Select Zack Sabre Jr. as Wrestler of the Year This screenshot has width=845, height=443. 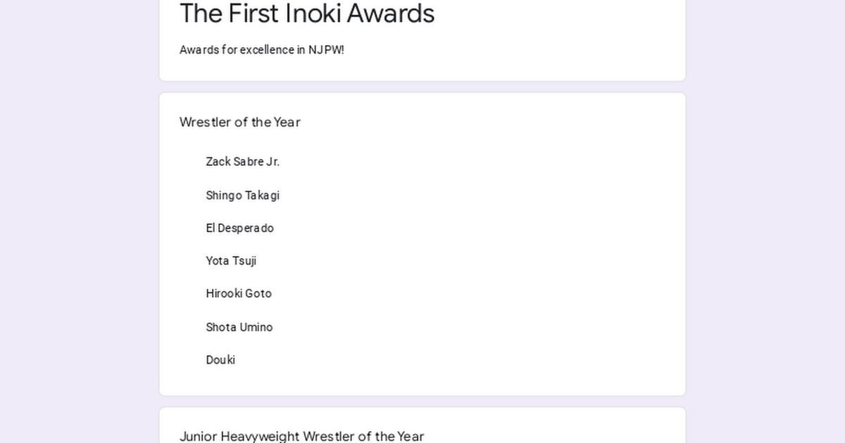242,162
